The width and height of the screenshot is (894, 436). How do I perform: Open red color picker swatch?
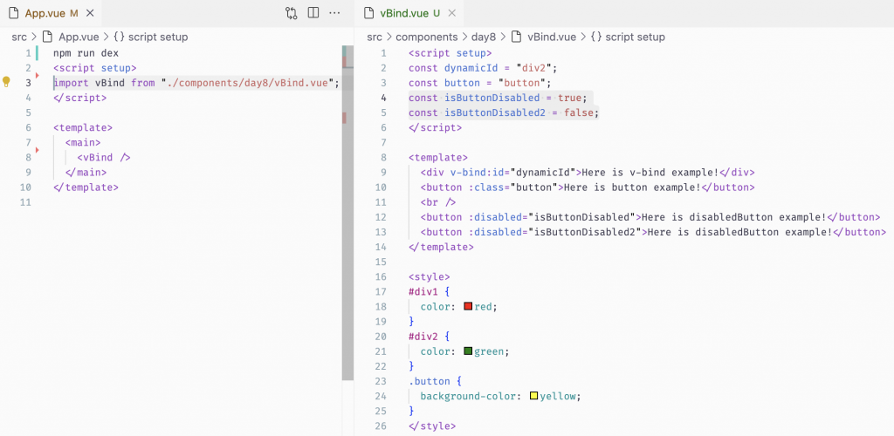tap(469, 306)
